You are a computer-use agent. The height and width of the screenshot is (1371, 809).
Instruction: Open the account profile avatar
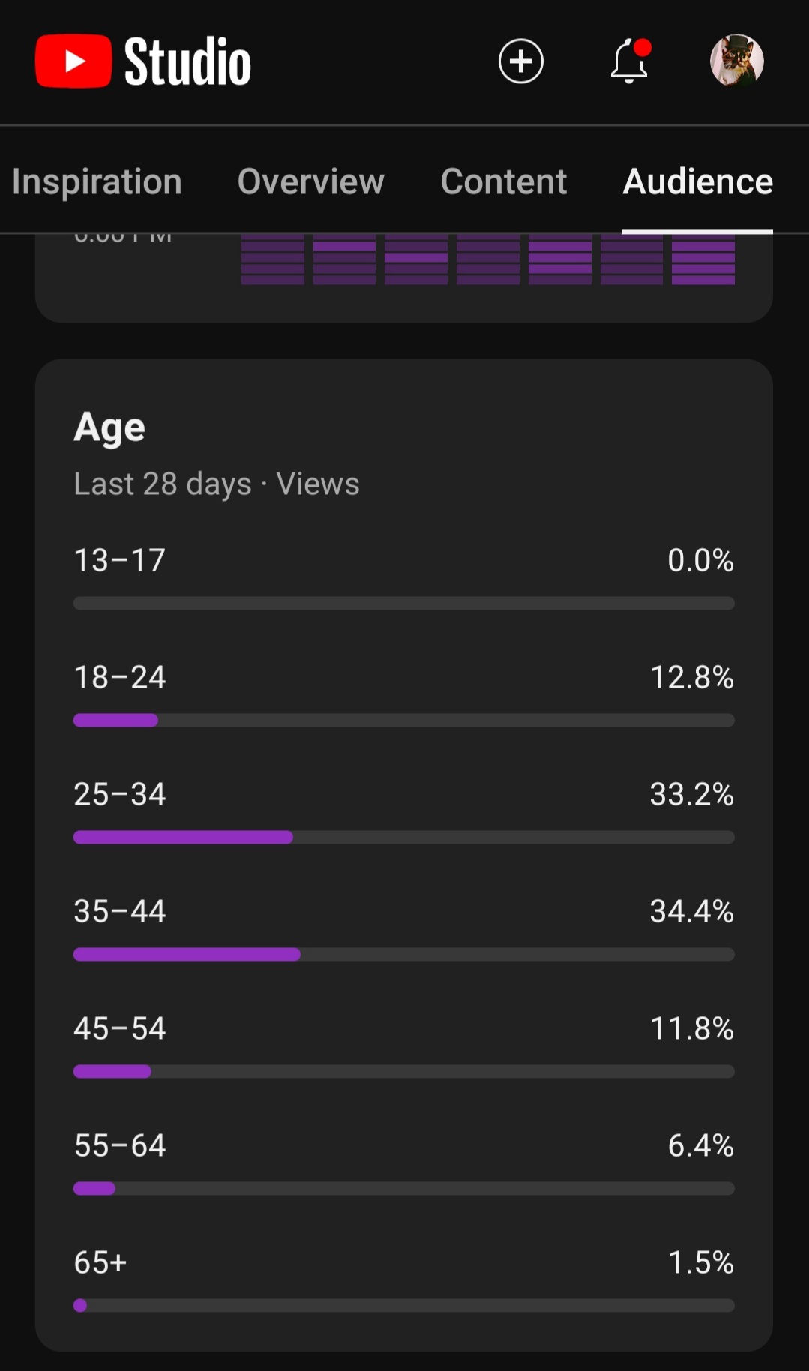coord(736,60)
